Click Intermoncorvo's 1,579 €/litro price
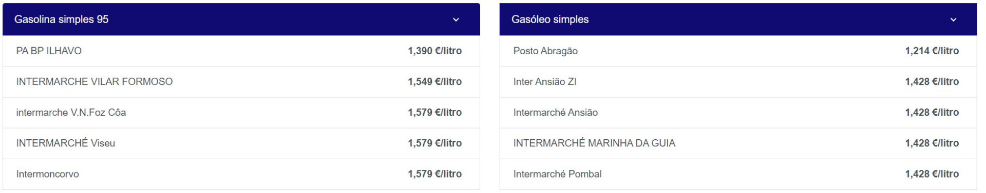 pyautogui.click(x=434, y=174)
